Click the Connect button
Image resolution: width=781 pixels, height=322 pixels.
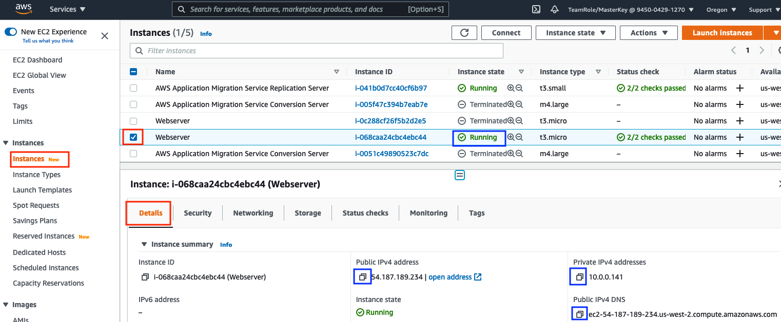(506, 33)
